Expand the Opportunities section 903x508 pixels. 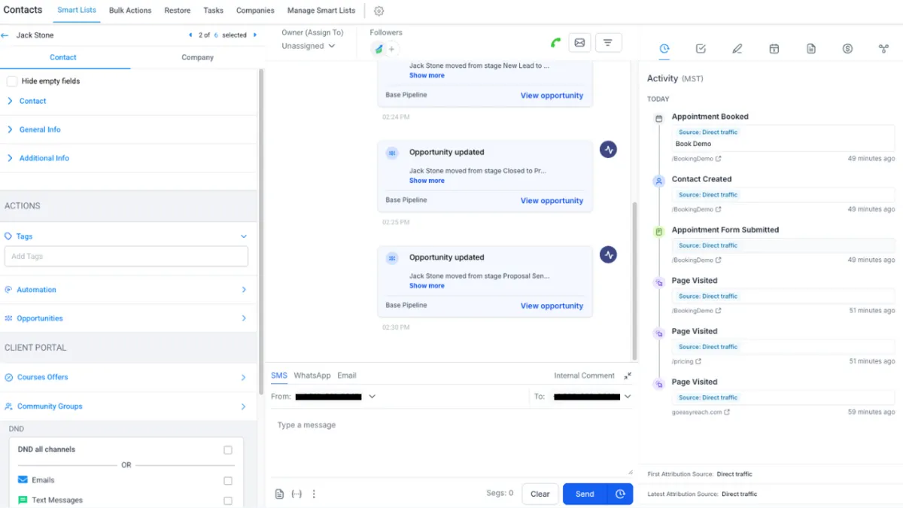tap(40, 318)
